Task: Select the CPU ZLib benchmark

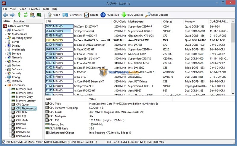Action: point(21,112)
